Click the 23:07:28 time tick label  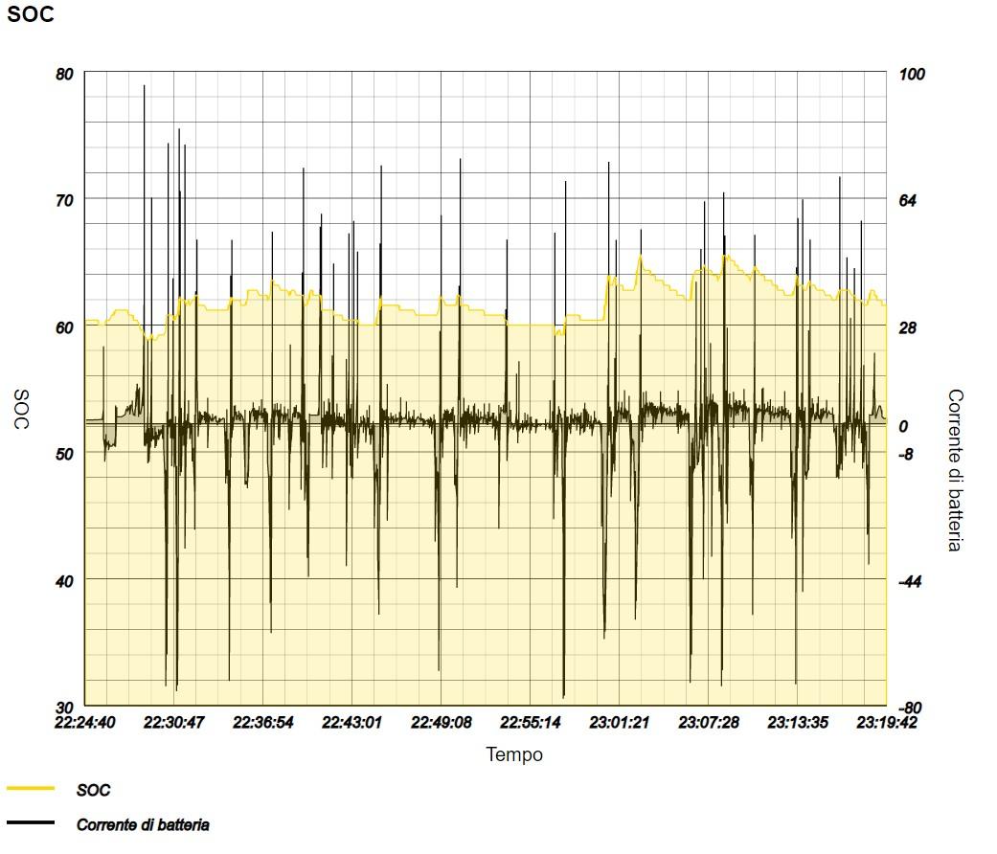pos(708,723)
